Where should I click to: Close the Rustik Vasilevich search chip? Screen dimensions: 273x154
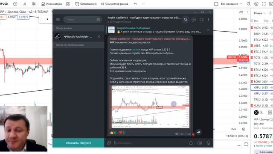(x=99, y=36)
